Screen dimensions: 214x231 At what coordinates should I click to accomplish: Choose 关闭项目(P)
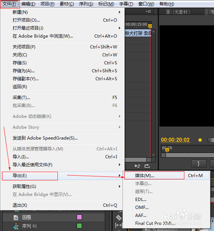coord(67,47)
